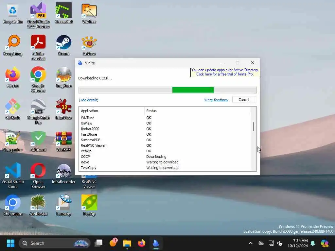Open the Everything search shortcut
Image resolution: width=335 pixels, height=251 pixels.
tap(13, 45)
